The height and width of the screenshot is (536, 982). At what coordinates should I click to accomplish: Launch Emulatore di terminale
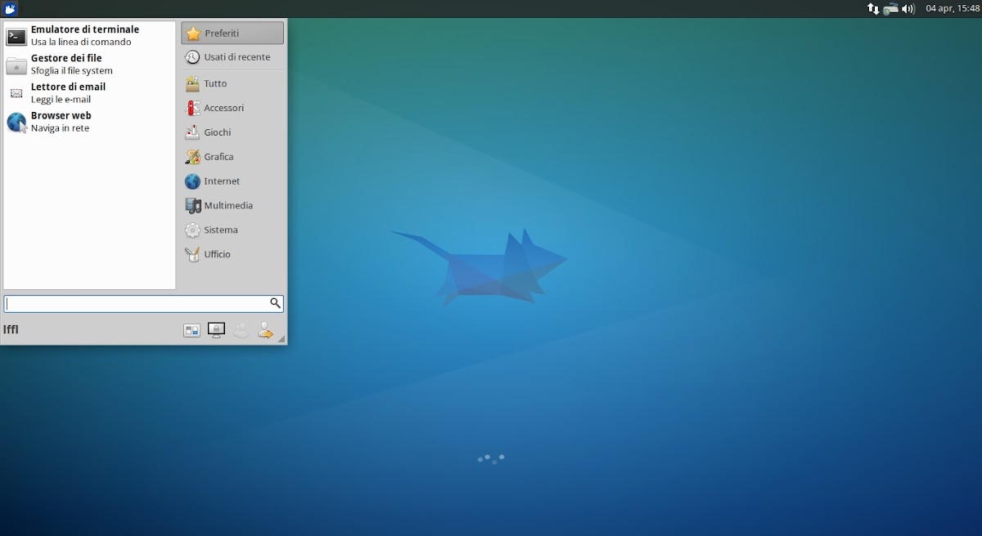[x=84, y=35]
